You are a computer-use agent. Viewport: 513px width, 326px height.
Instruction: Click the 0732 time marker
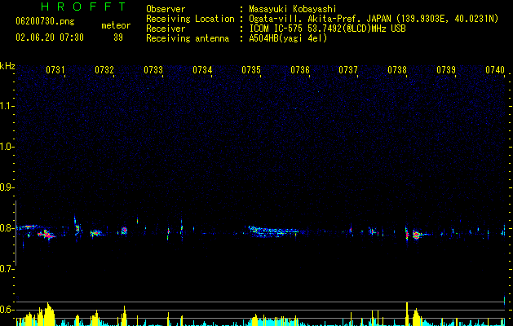tap(104, 70)
